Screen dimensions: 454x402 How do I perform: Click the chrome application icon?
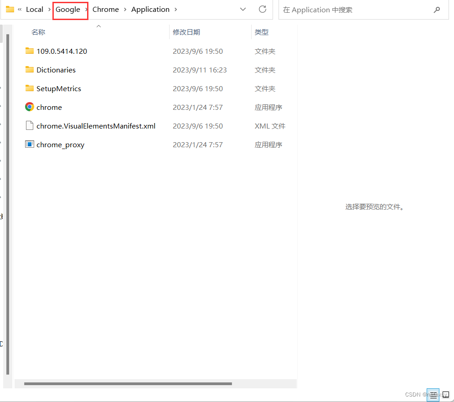point(30,107)
